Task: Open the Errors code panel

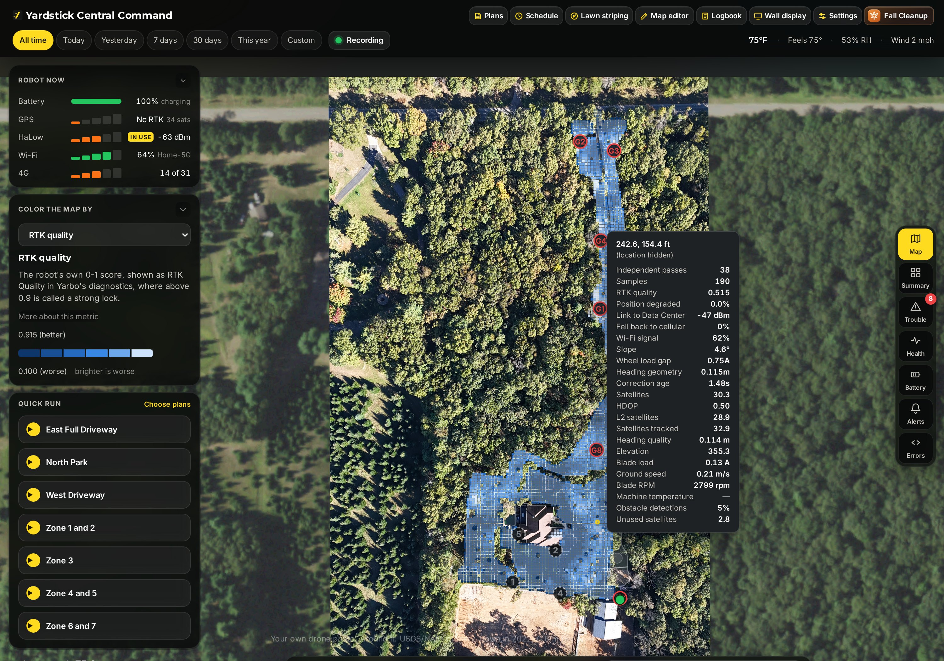Action: point(915,448)
